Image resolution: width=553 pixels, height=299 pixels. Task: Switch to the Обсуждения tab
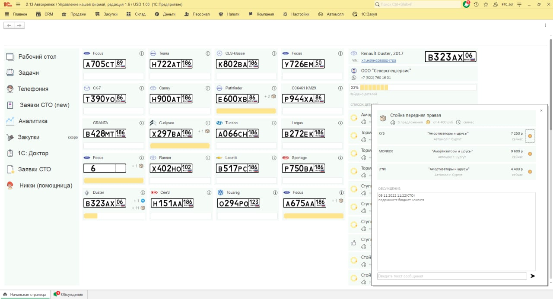coord(68,294)
